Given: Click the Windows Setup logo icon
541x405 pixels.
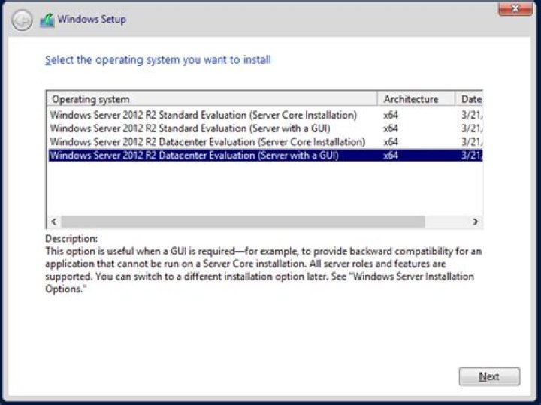Looking at the screenshot, I should pos(47,20).
